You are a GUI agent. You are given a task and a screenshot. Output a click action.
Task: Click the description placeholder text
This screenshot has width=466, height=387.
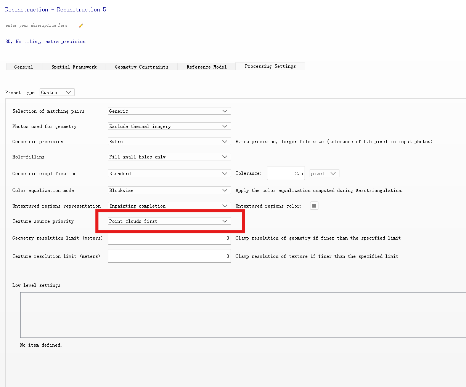[x=37, y=26]
